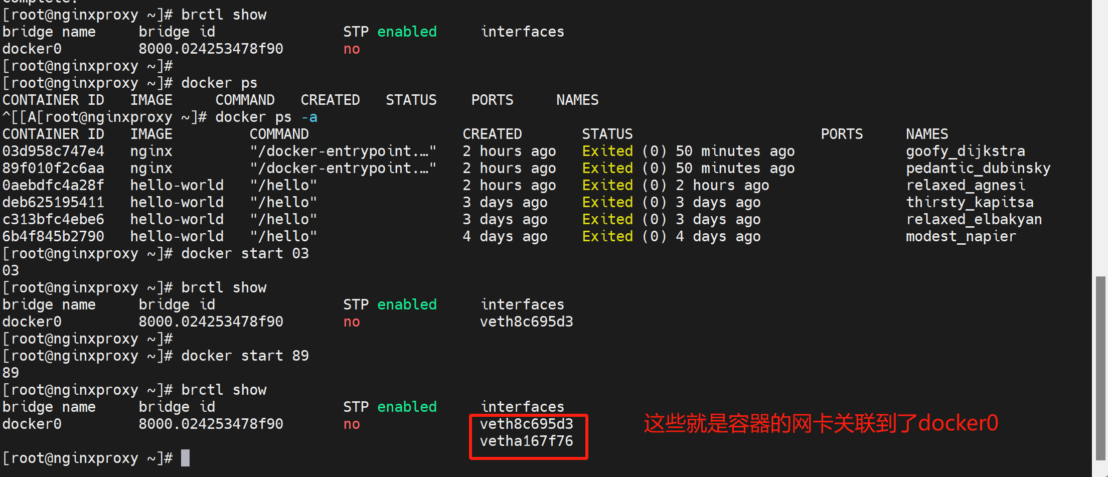Click the relaxed_agnesi container name
1108x477 pixels.
click(x=965, y=185)
